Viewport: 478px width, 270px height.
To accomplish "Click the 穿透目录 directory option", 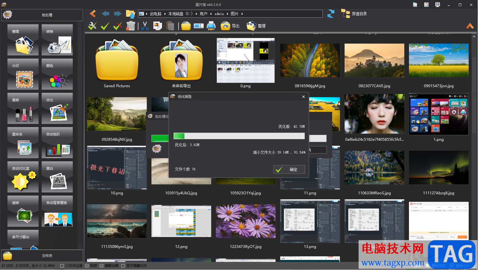I will pyautogui.click(x=354, y=14).
